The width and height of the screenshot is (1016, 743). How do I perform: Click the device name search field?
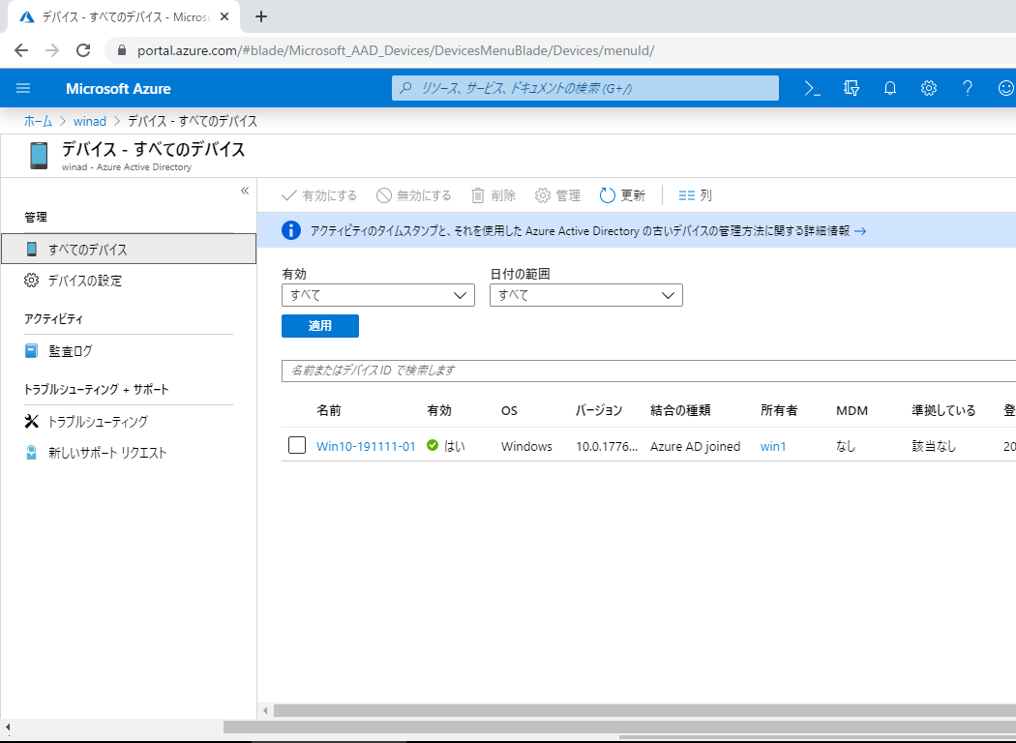[x=648, y=371]
